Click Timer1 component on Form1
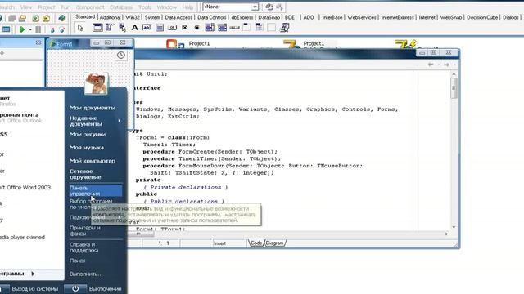 point(121,56)
